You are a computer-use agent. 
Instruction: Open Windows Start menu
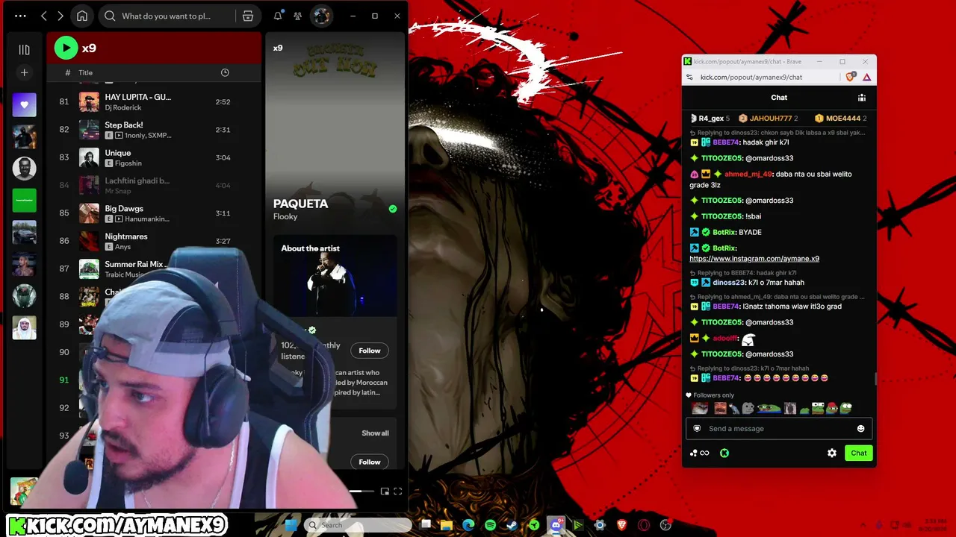pos(292,525)
